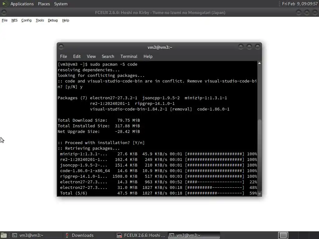Open the FCEUX Help menu
The height and width of the screenshot is (239, 319).
click(x=66, y=20)
